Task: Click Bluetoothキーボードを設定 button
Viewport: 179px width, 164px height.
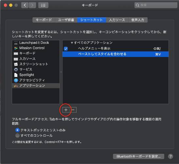Action: (x=138, y=156)
